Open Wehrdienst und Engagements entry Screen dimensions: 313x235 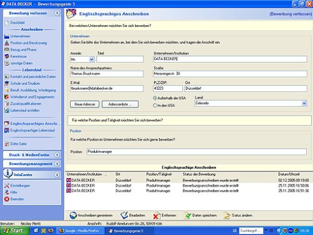point(29,97)
